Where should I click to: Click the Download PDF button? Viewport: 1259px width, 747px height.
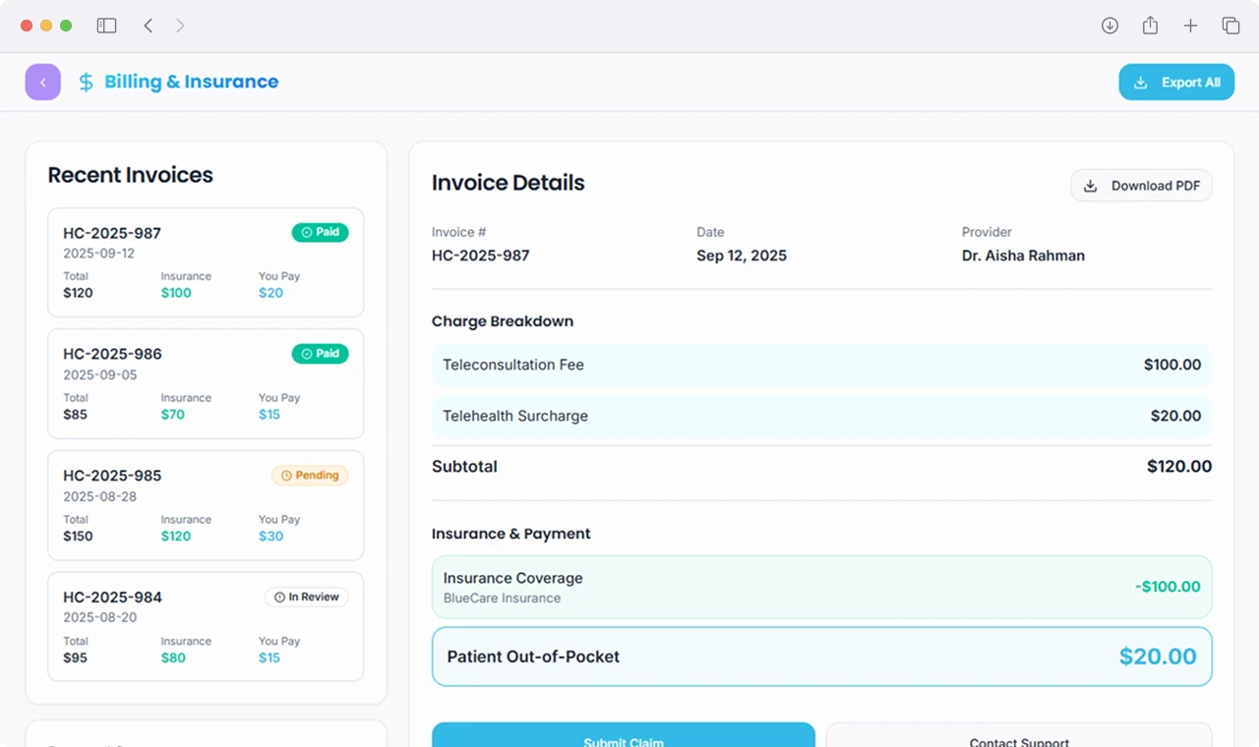[x=1141, y=186]
